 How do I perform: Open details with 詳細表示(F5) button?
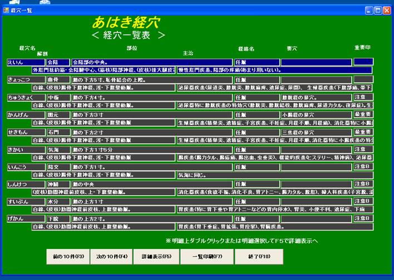[x=156, y=257]
